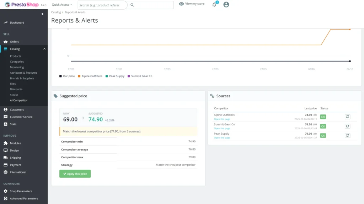Toggle Summit Gear Co series in legend
The image size is (364, 204).
click(140, 76)
